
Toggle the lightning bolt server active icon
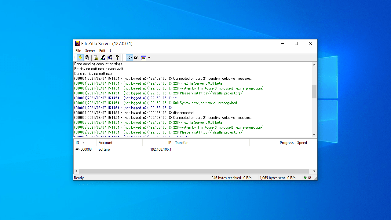80,57
